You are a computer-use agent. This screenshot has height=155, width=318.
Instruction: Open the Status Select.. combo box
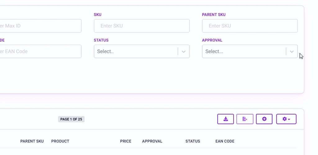click(142, 51)
